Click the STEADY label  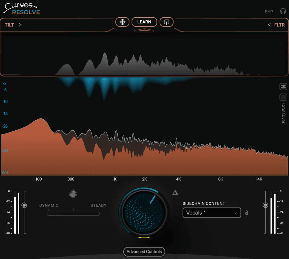point(98,205)
